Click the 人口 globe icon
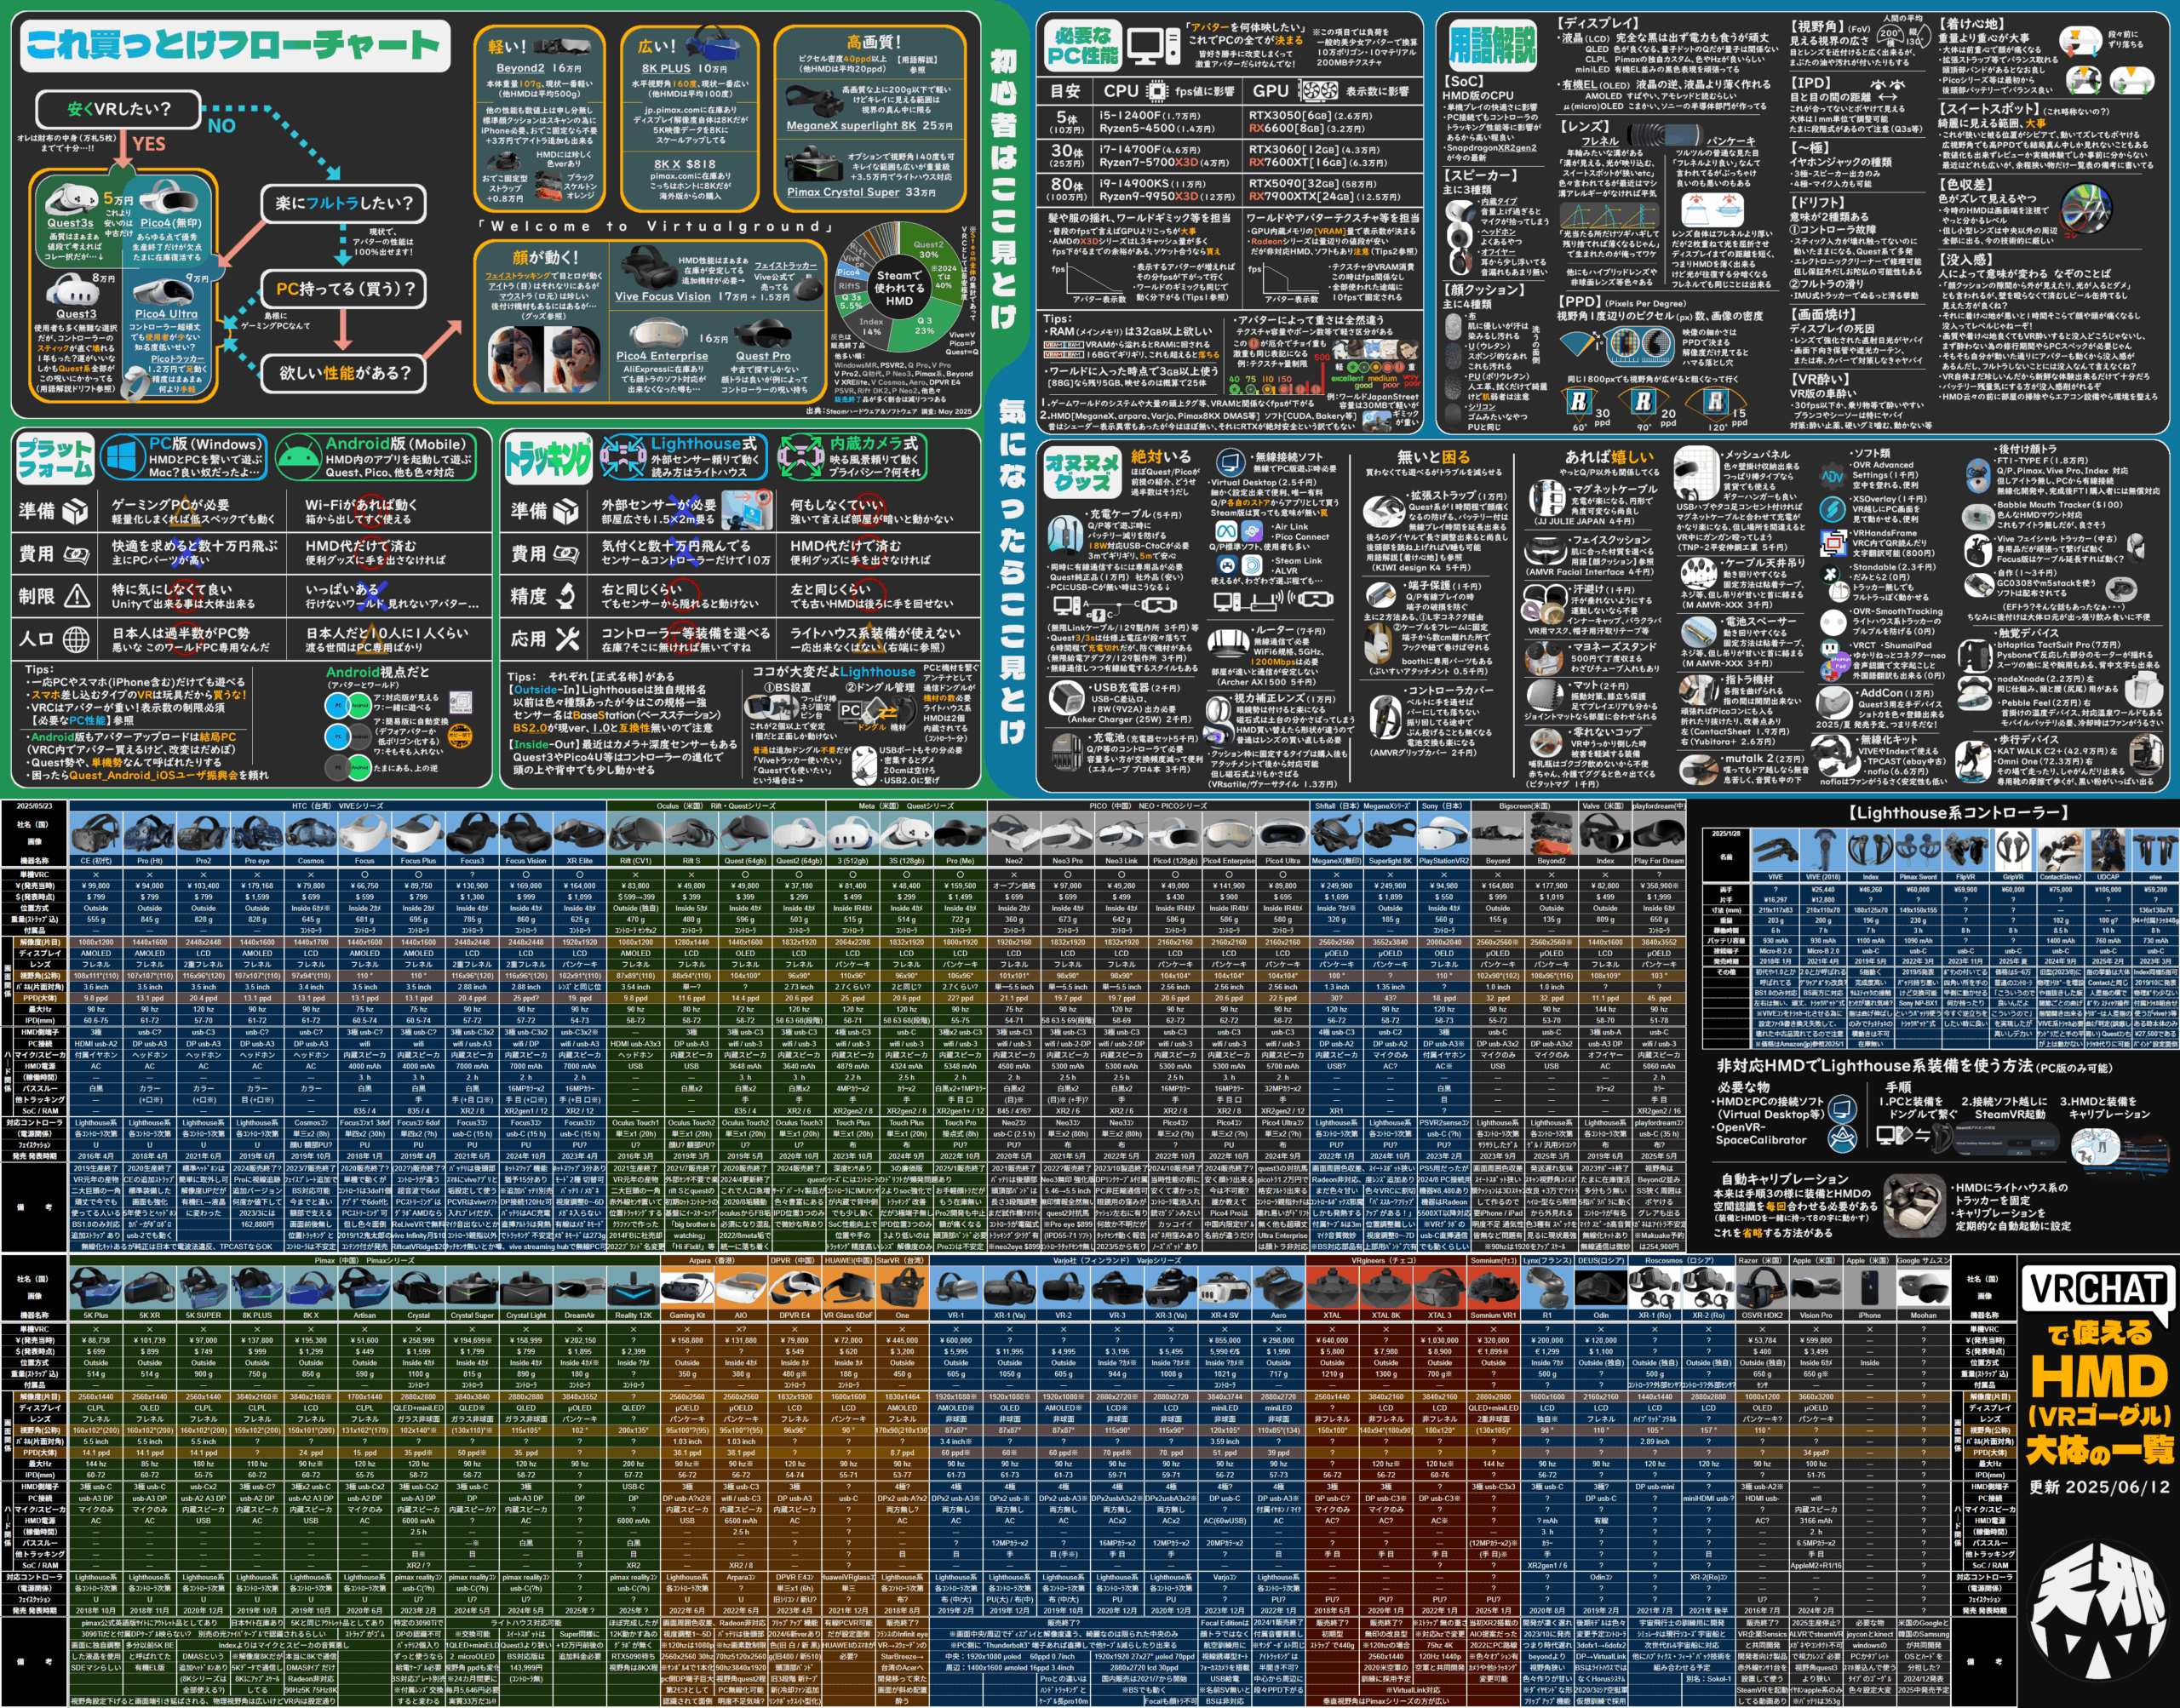This screenshot has width=2180, height=1708. (x=76, y=639)
